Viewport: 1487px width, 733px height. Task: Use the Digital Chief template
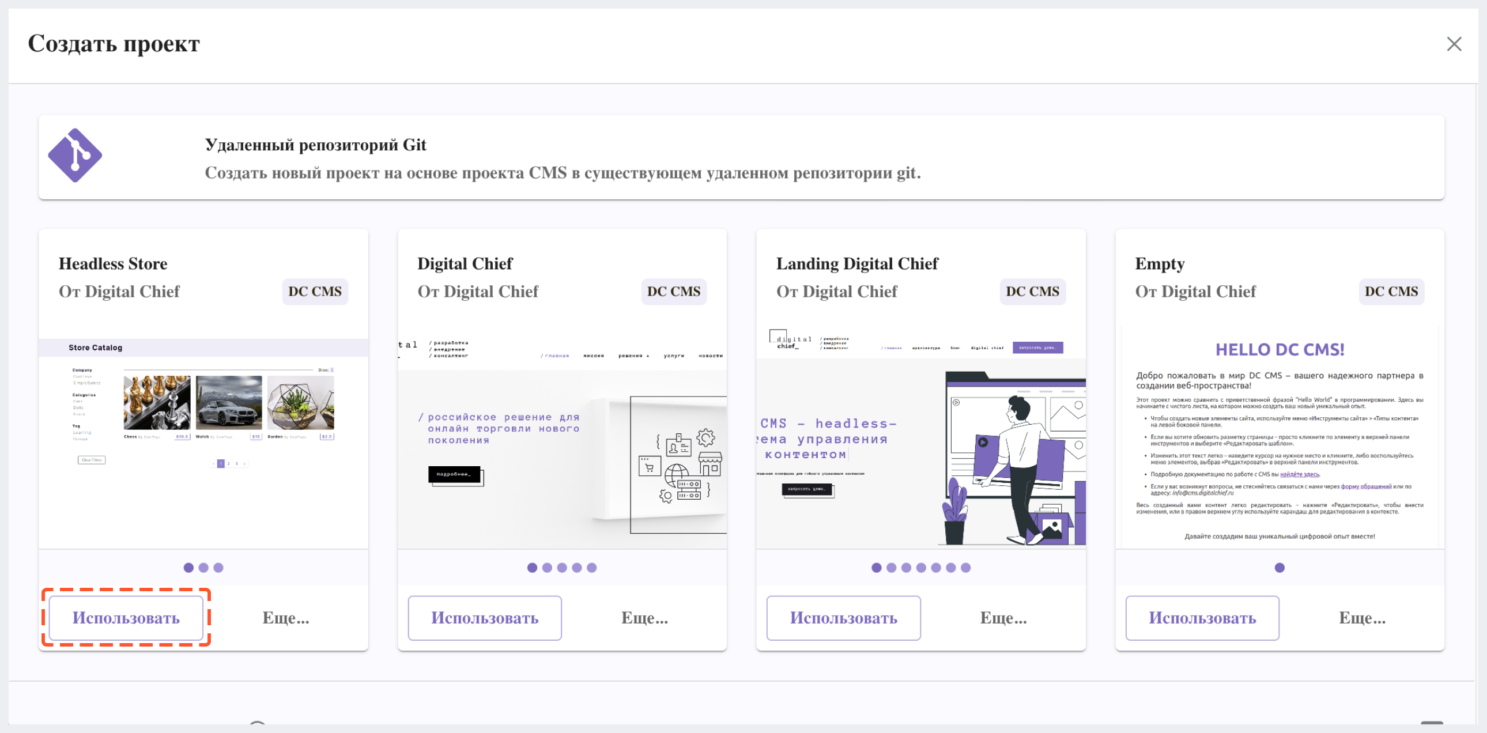(x=485, y=618)
